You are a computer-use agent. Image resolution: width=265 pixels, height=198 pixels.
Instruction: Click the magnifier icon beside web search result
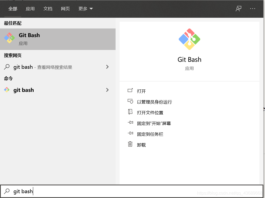tap(7, 67)
